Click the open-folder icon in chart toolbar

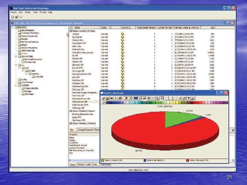tap(104, 98)
